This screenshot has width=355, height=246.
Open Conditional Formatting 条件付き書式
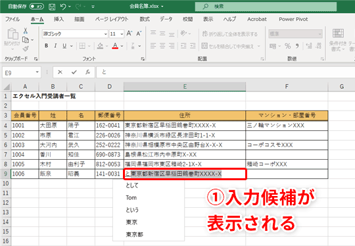[338, 40]
